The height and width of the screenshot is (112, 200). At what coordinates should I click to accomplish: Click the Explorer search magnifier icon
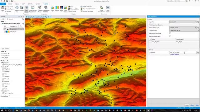click(23, 19)
